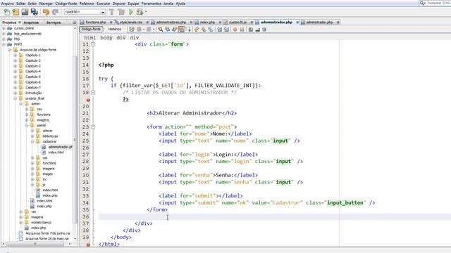451x253 pixels.
Task: Expand the Capitulo-1 folder
Action: coord(16,55)
